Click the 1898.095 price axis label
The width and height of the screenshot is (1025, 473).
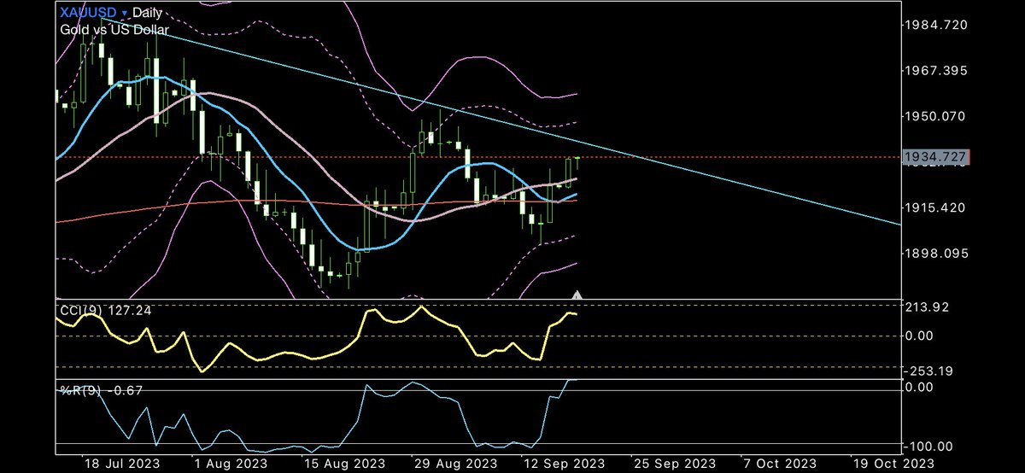point(937,254)
